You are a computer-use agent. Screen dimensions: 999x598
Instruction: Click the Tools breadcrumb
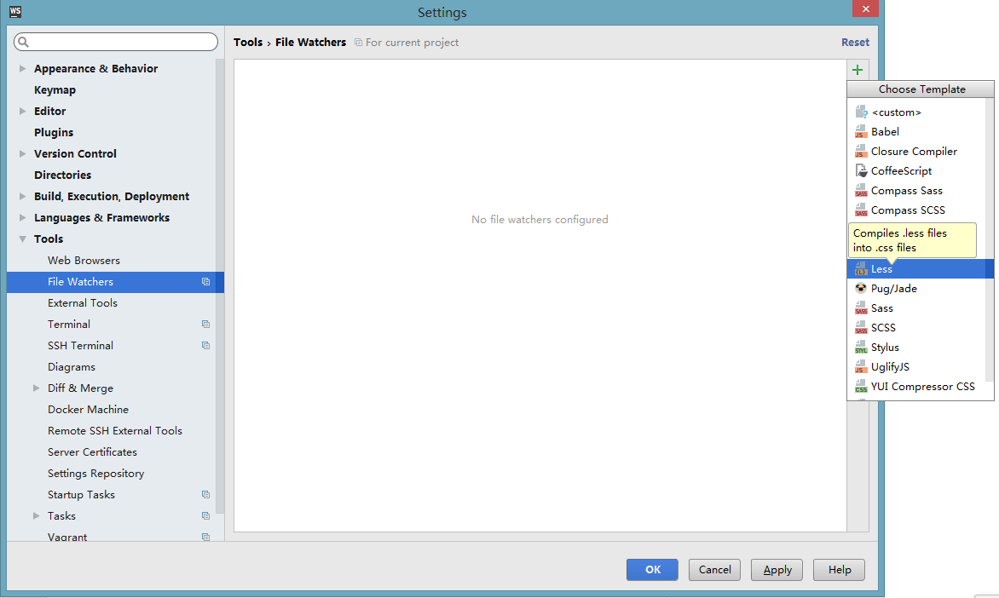248,42
